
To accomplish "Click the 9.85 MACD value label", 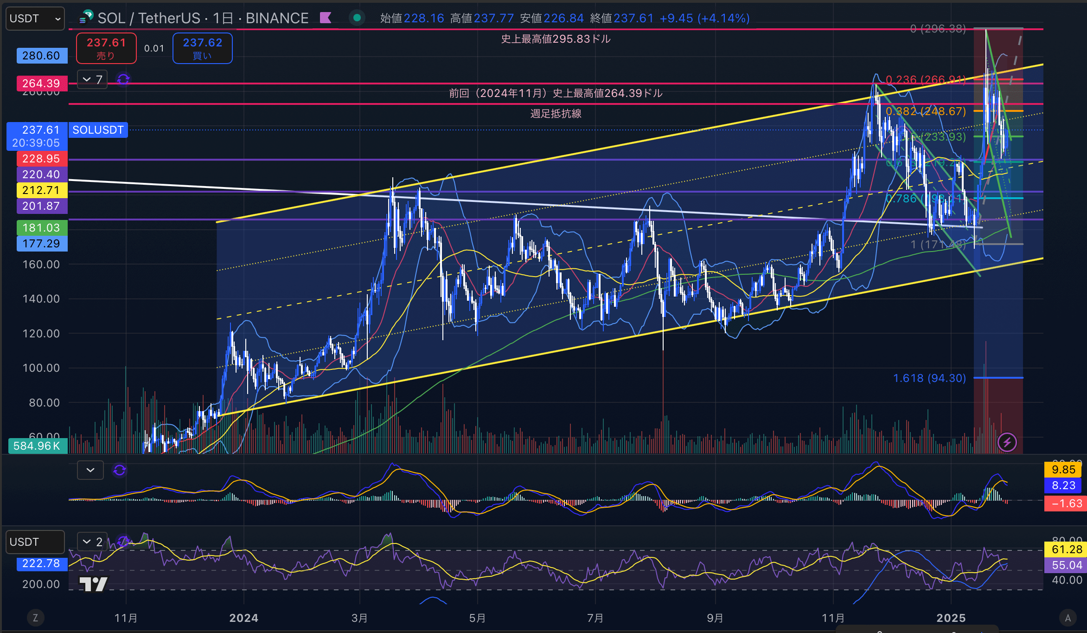I will tap(1063, 470).
